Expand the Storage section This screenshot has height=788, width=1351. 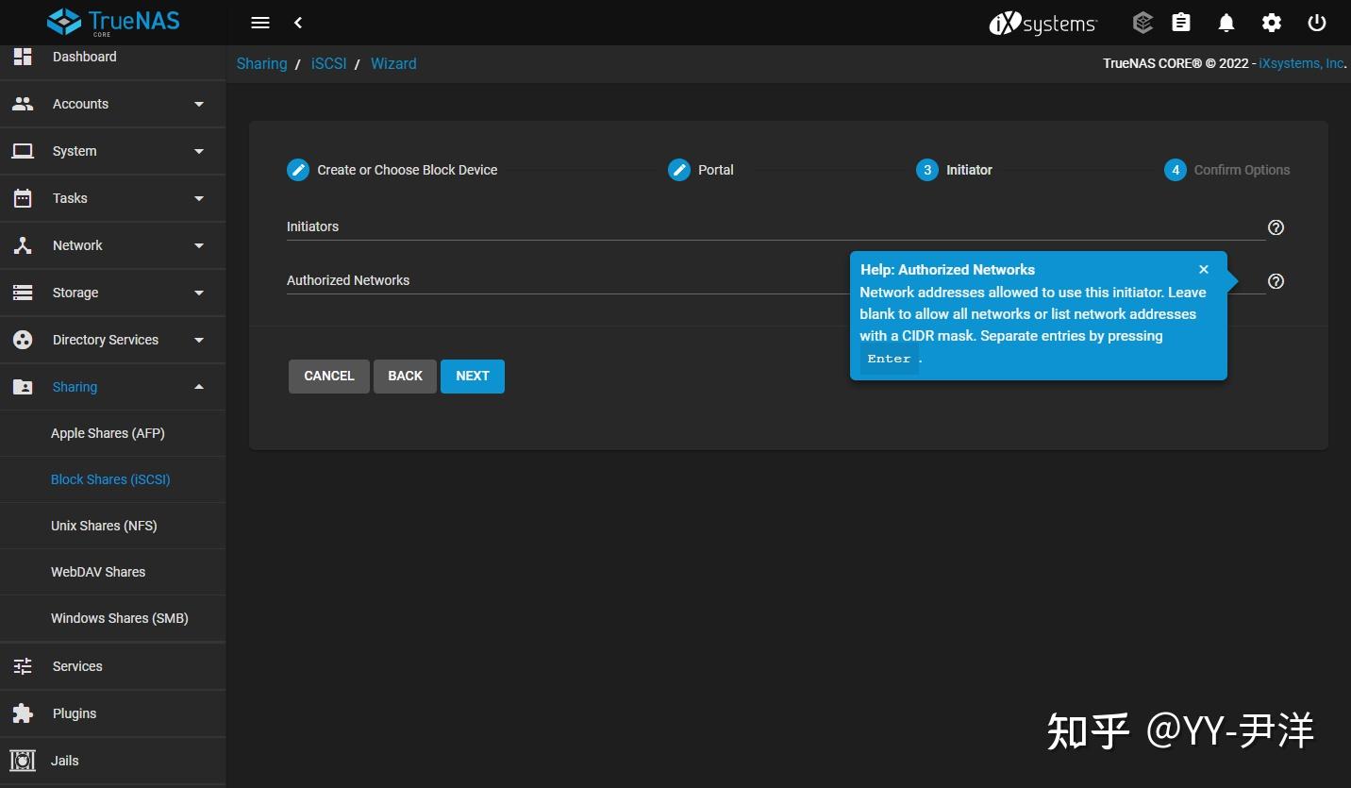pos(112,293)
